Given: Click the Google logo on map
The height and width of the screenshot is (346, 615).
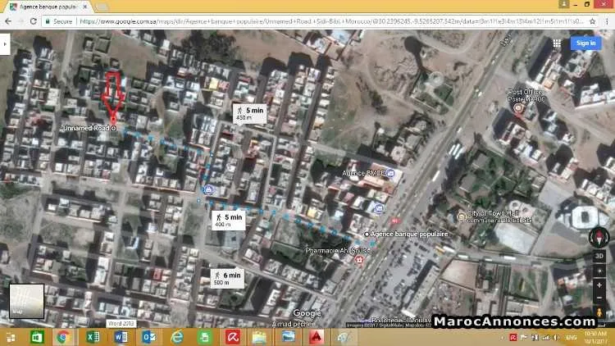Looking at the screenshot, I should click(x=307, y=313).
